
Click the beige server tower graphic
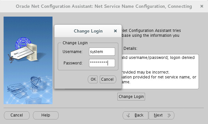pyautogui.click(x=32, y=52)
